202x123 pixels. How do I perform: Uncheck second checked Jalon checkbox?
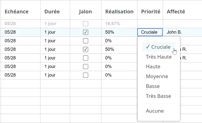point(85,50)
